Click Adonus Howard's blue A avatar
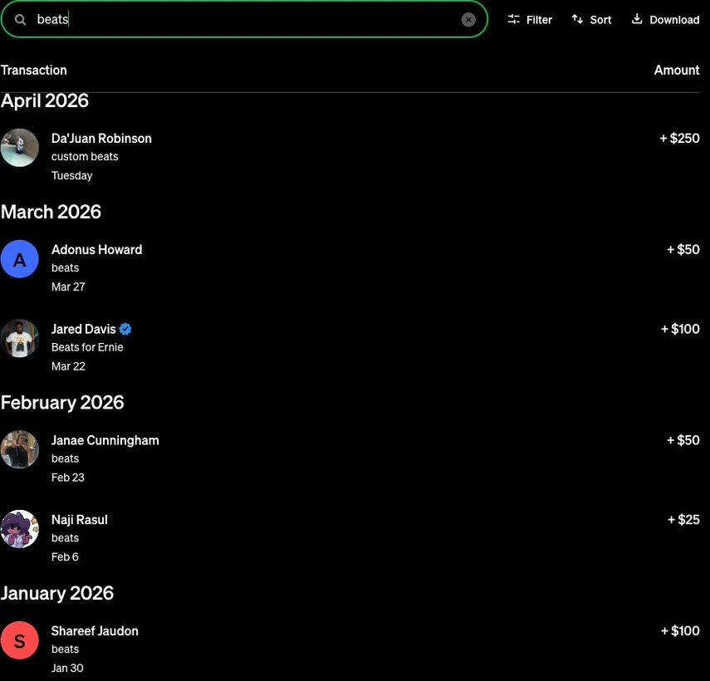 point(19,259)
